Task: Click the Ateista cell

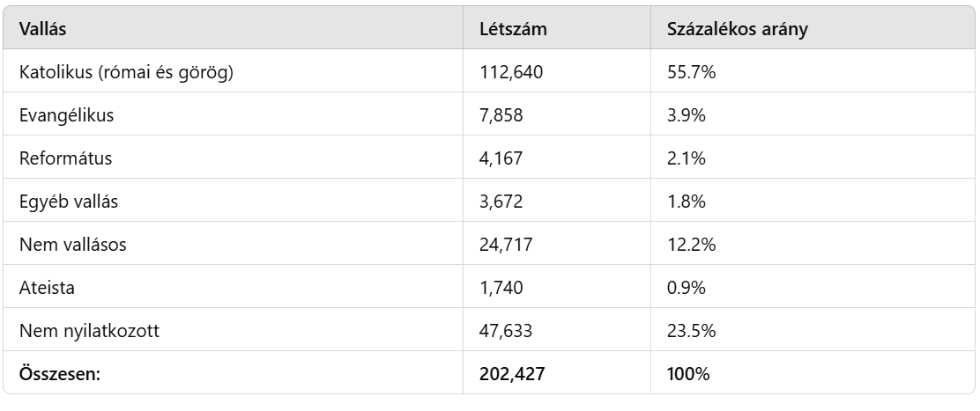Action: click(48, 287)
